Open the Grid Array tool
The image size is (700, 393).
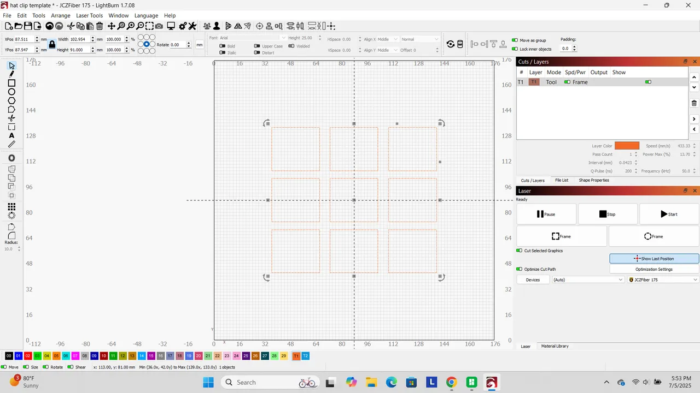tap(11, 207)
